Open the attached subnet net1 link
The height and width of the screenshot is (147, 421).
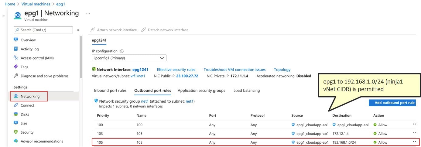tap(189, 101)
